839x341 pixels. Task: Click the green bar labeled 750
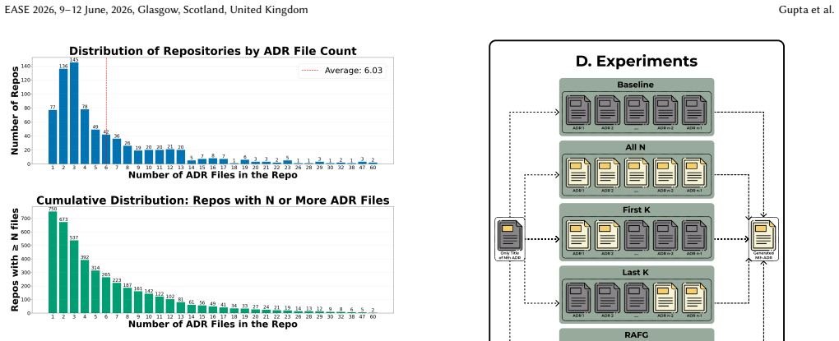click(53, 262)
